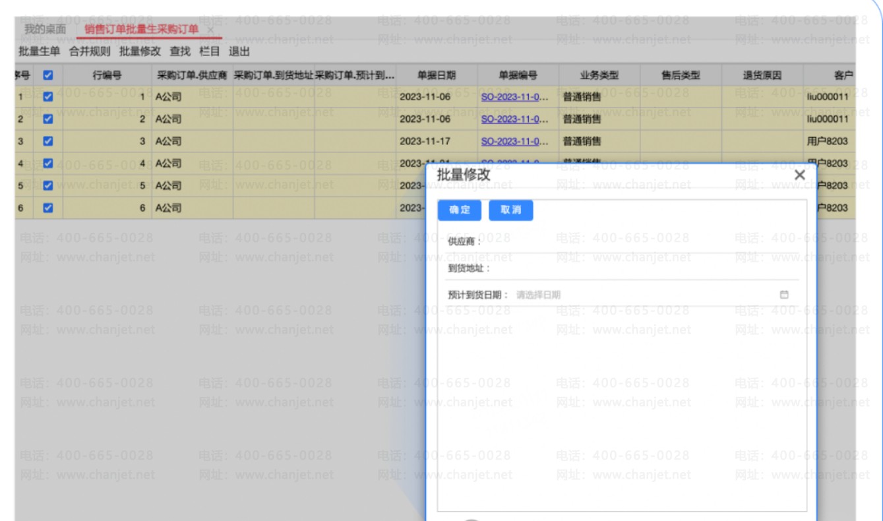Click the liu000011 customer cell in row 1

coord(831,97)
